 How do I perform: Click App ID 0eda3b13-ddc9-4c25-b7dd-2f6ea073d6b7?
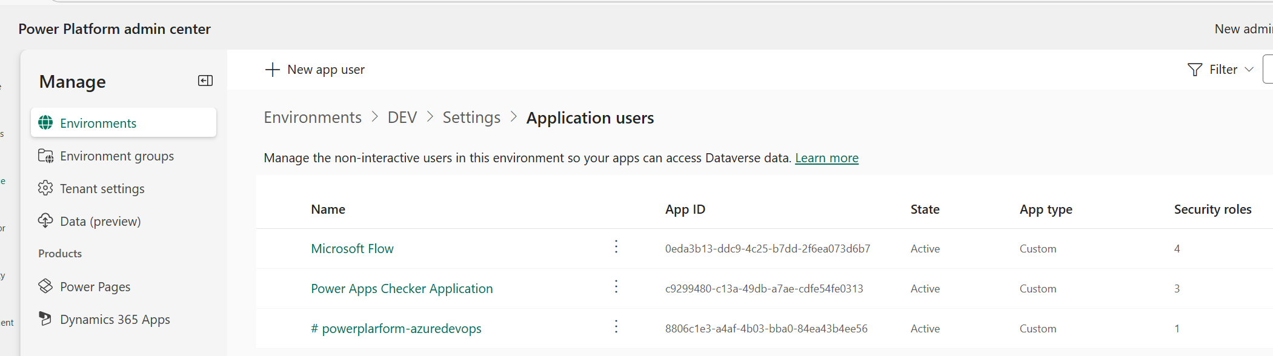(x=768, y=249)
